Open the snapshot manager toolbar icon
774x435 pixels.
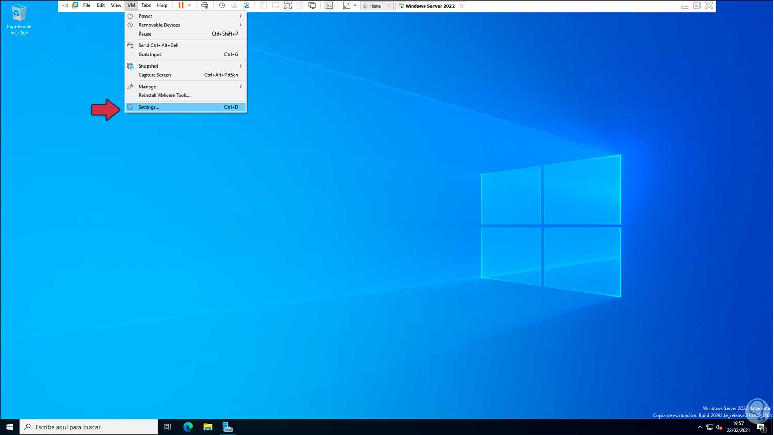247,6
